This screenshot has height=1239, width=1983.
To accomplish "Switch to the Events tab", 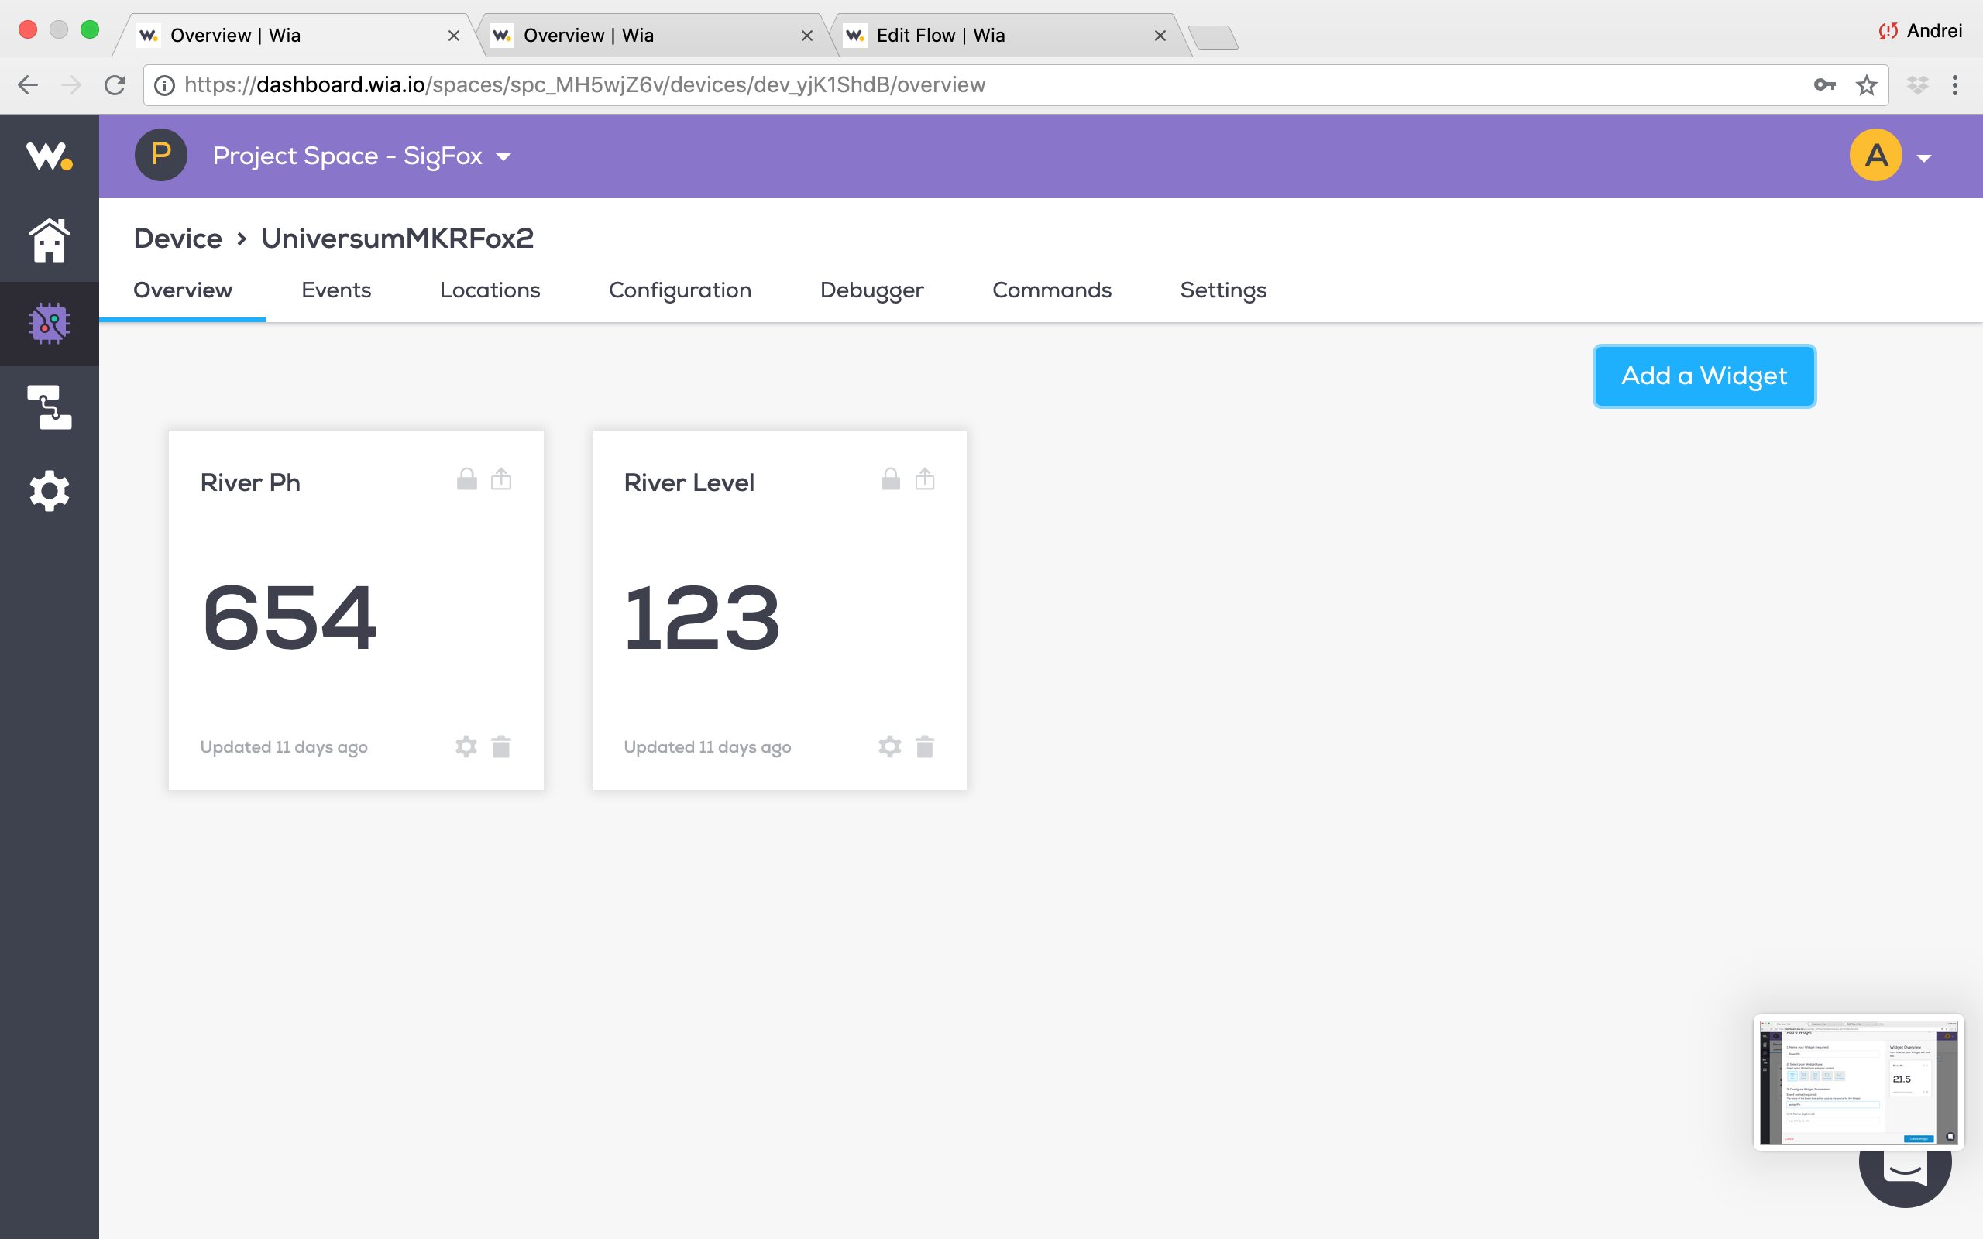I will click(x=336, y=290).
